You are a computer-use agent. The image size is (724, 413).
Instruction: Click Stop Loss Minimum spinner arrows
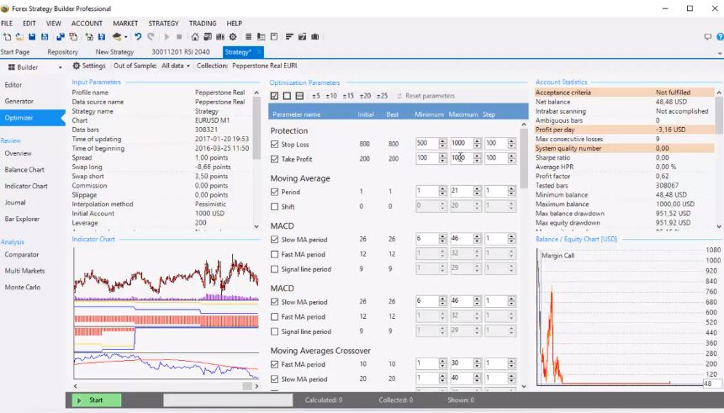coord(442,143)
